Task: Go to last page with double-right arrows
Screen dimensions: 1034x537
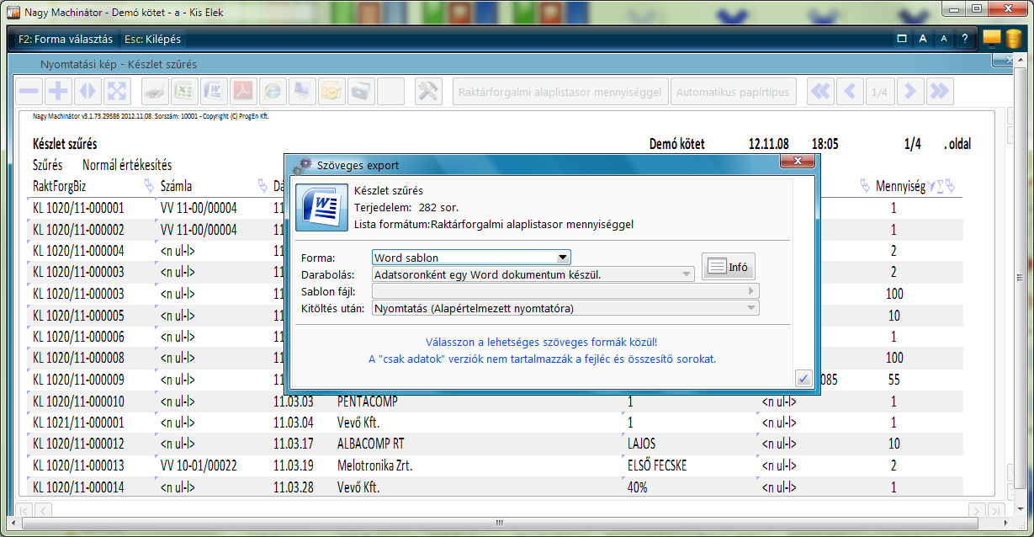Action: click(x=940, y=91)
